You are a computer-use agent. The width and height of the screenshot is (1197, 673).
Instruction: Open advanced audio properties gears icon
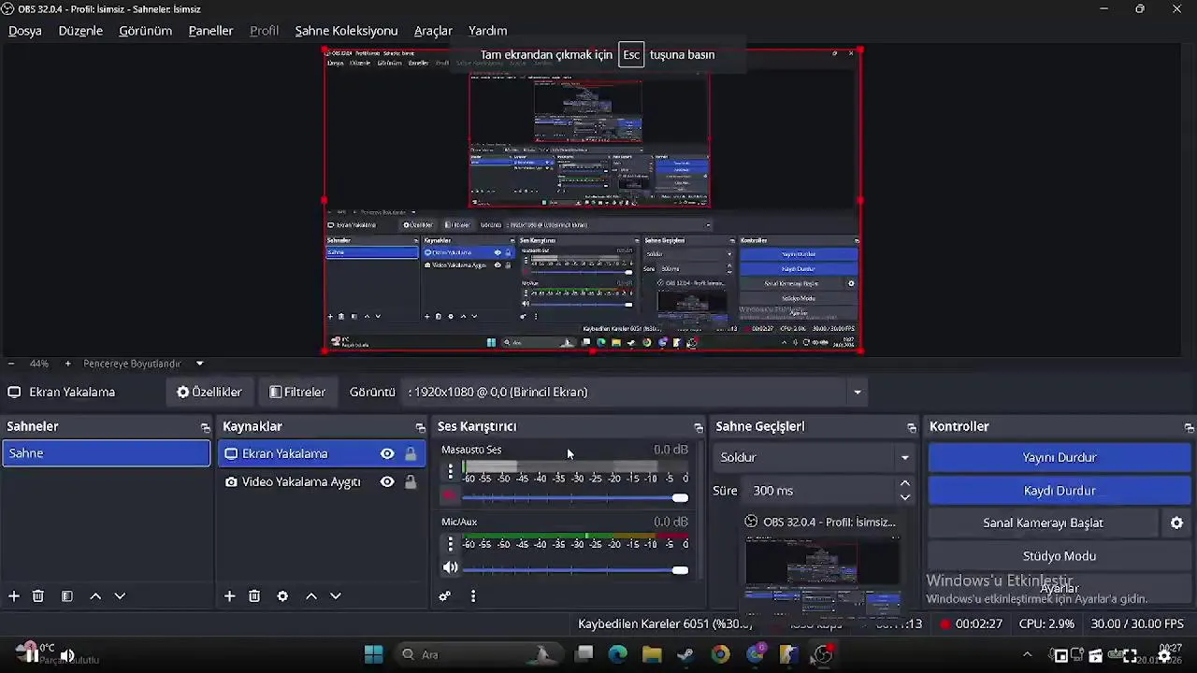pos(445,596)
